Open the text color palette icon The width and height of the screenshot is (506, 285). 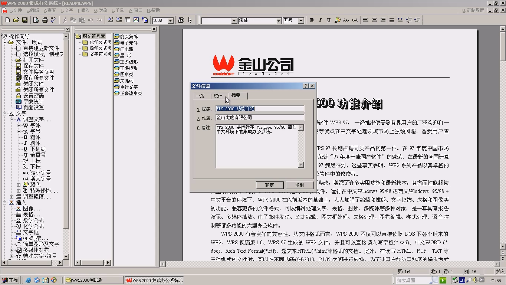[338, 20]
